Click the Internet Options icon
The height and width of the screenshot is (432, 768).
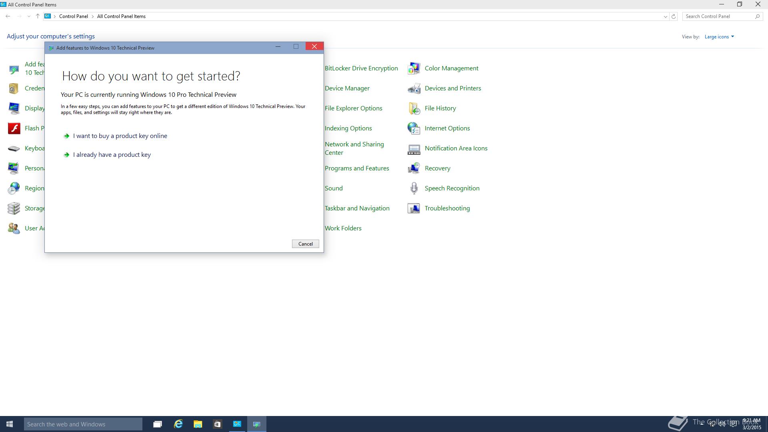point(414,128)
